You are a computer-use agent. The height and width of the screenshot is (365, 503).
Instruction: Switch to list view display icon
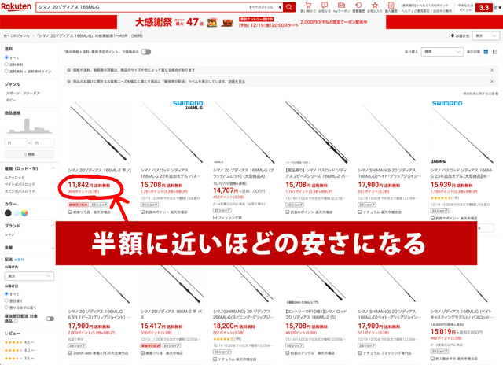[x=494, y=52]
